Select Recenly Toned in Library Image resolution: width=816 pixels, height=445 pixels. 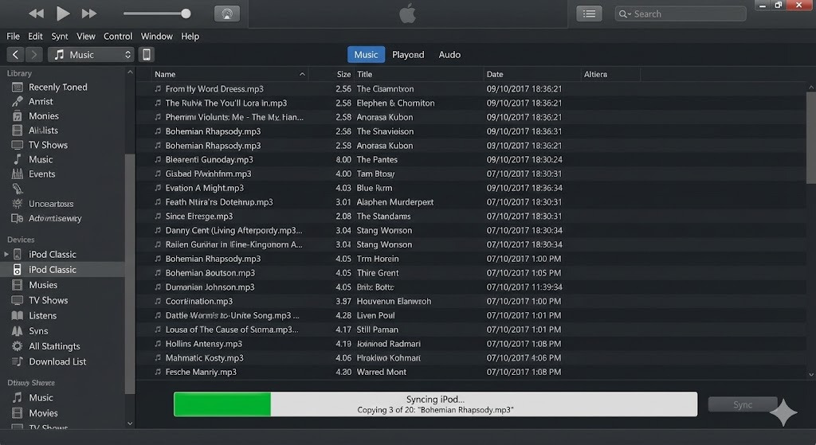click(57, 88)
